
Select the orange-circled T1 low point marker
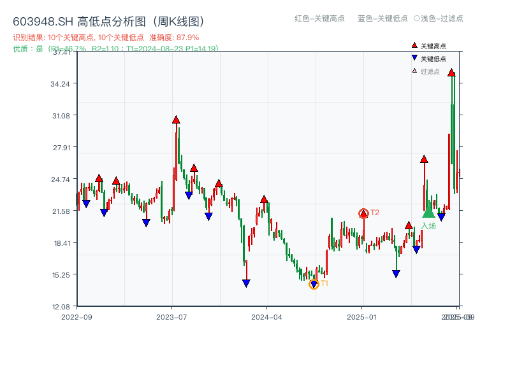click(x=314, y=283)
